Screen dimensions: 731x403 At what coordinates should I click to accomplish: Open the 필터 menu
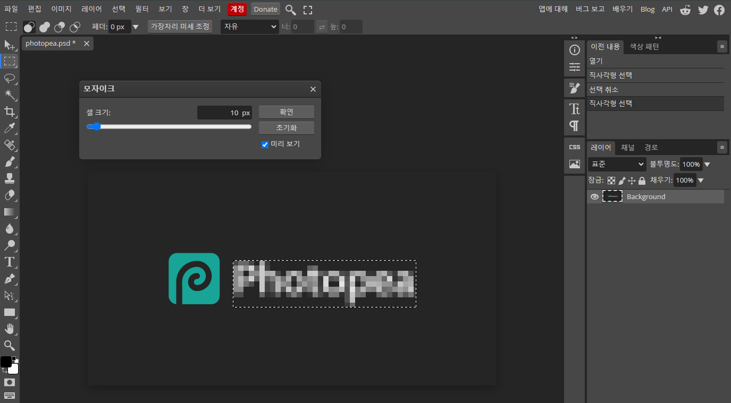pos(142,9)
